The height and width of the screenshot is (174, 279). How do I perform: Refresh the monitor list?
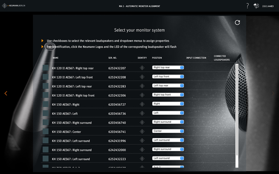[237, 23]
